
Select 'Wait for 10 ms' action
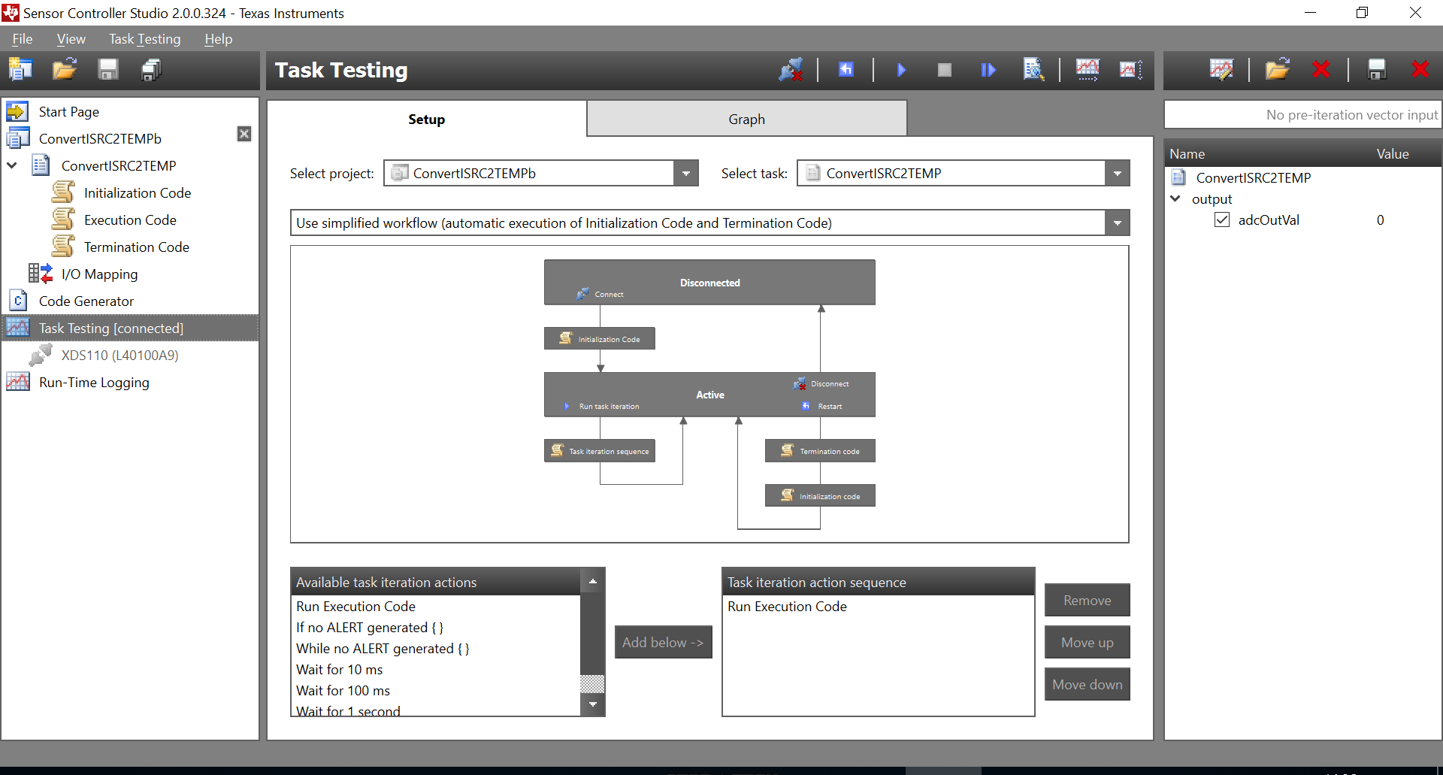tap(436, 670)
